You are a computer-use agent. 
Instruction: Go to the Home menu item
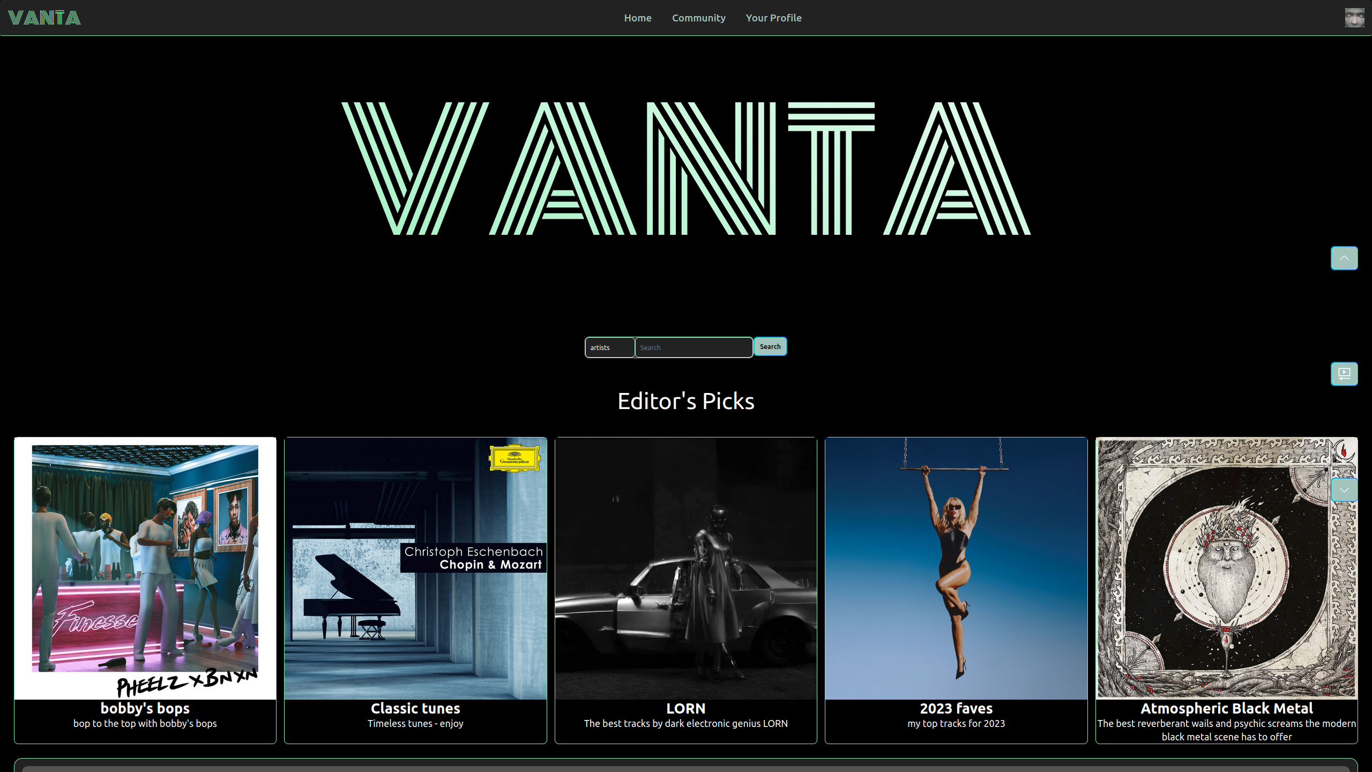(637, 18)
